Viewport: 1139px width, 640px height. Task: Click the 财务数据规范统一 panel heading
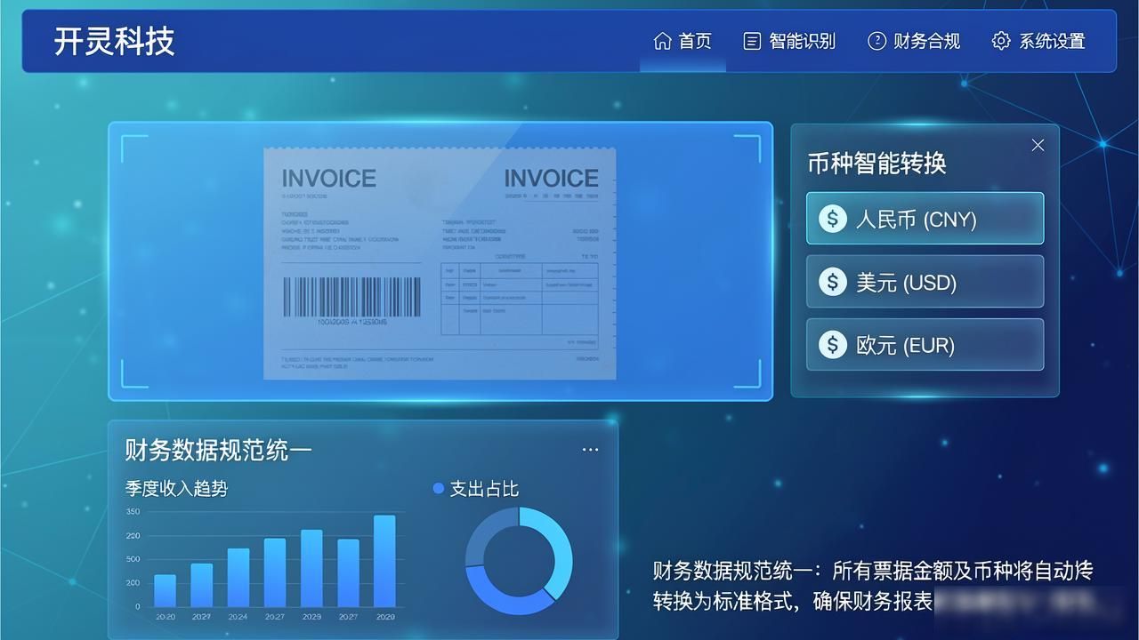(218, 450)
